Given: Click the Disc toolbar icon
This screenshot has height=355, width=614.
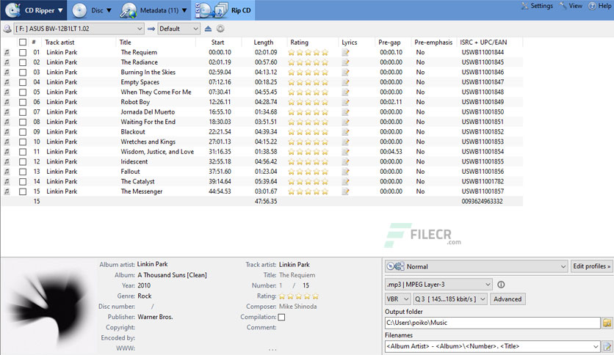Looking at the screenshot, I should coord(79,10).
